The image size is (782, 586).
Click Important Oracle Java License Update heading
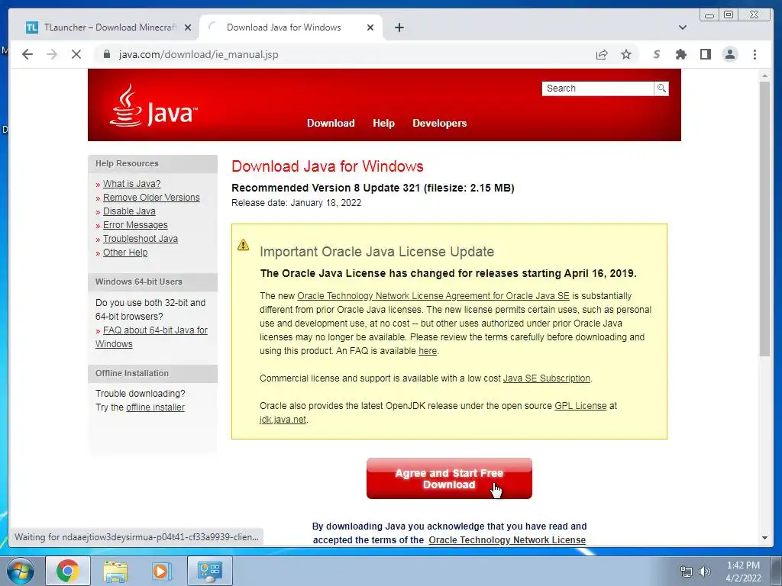tap(376, 252)
